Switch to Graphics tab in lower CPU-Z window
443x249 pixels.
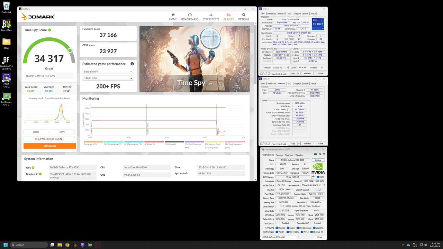[x=297, y=83]
